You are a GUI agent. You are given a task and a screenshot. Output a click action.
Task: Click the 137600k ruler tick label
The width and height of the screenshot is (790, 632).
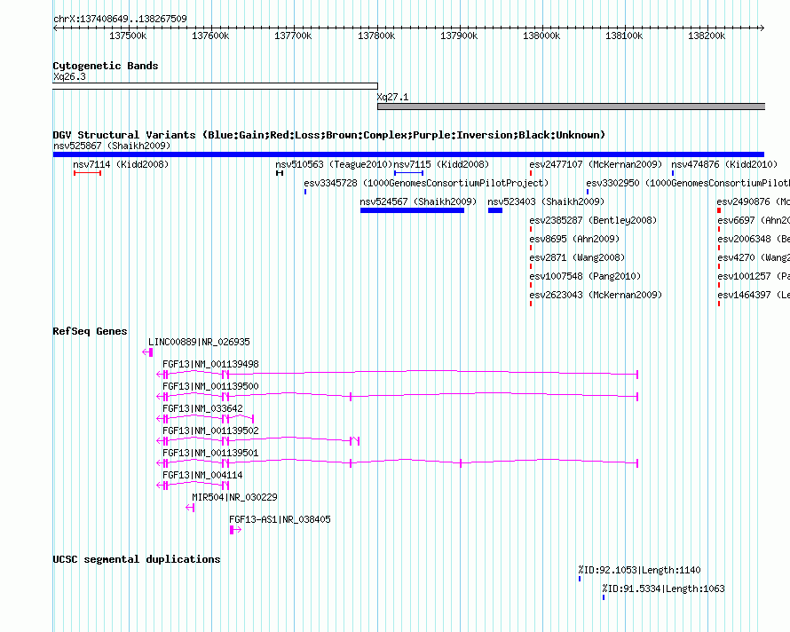pyautogui.click(x=210, y=36)
